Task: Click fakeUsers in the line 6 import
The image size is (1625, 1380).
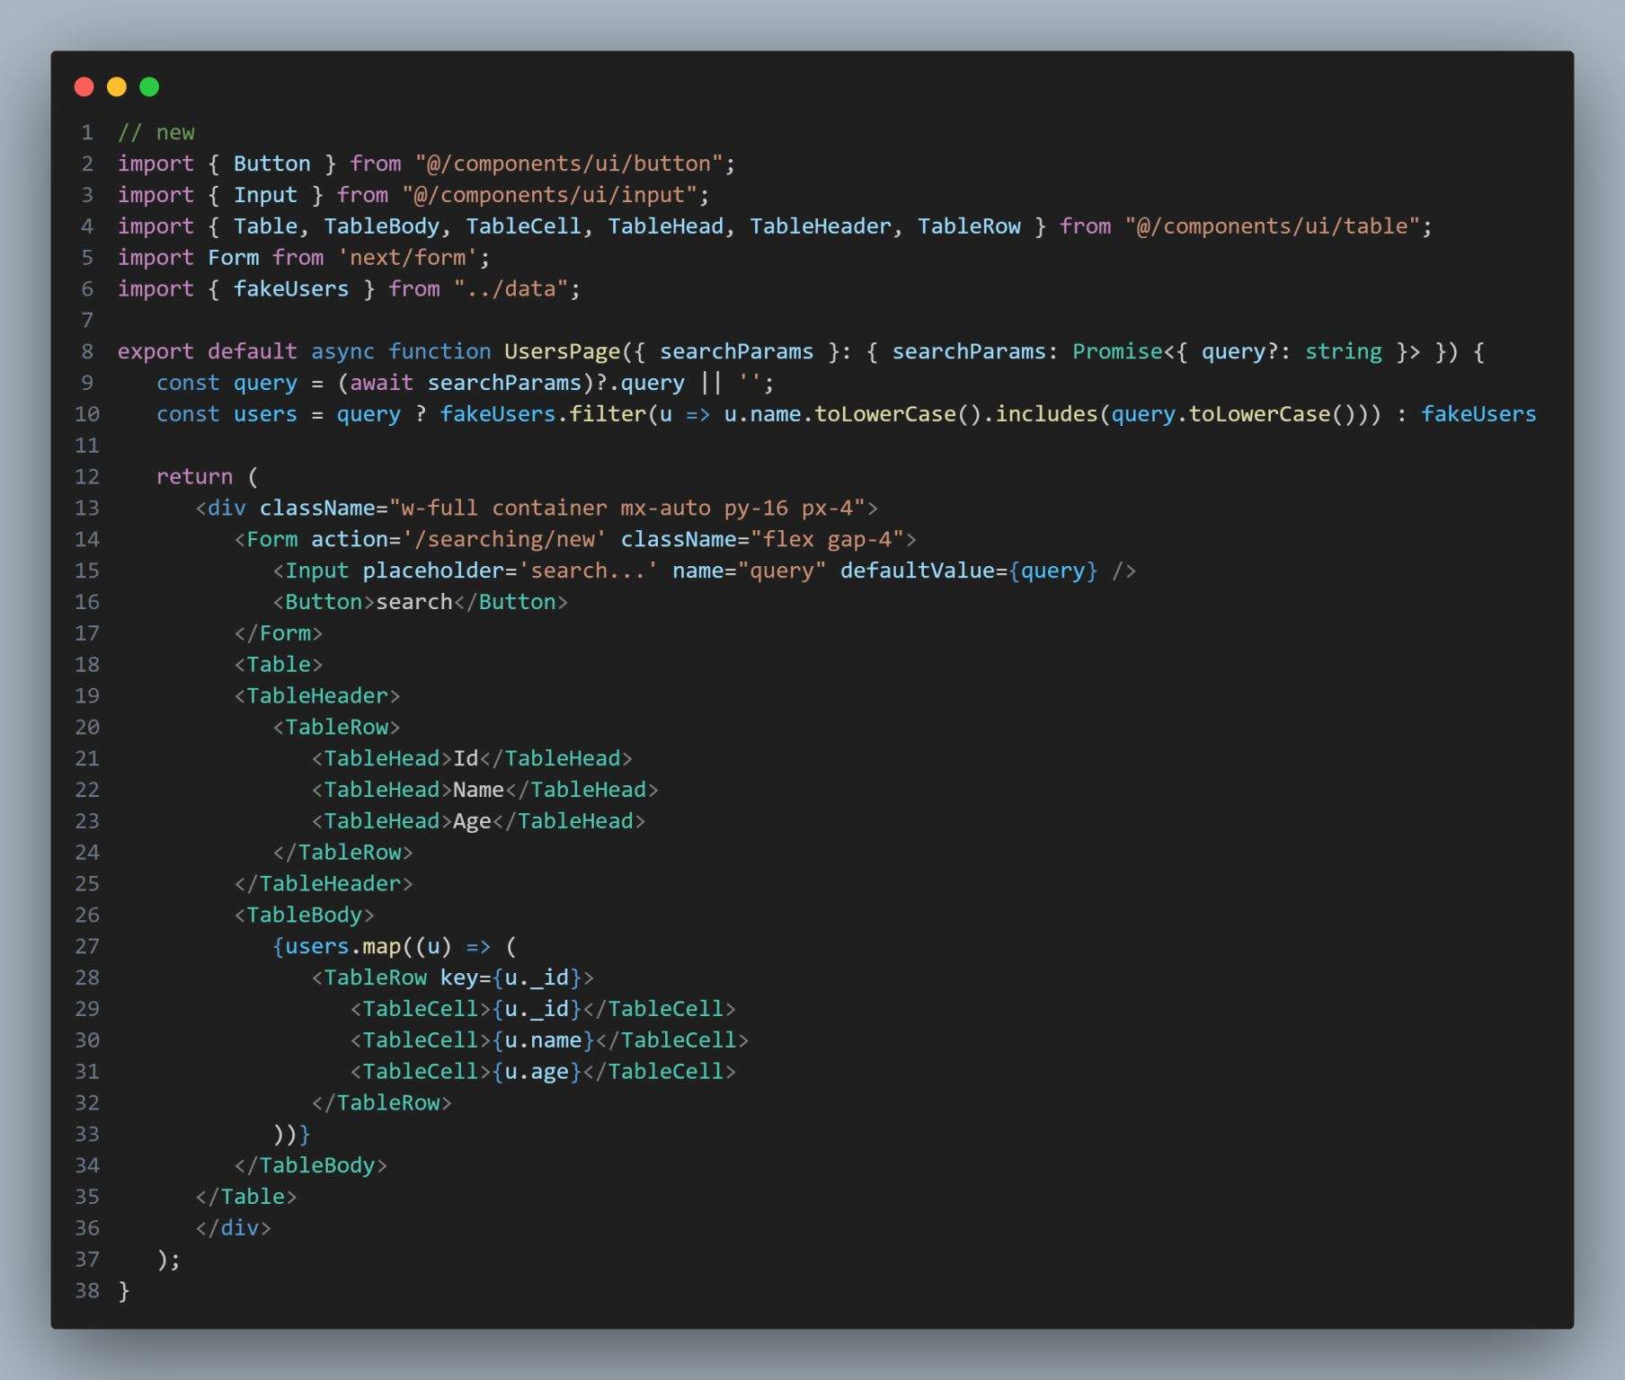Action: pos(291,289)
